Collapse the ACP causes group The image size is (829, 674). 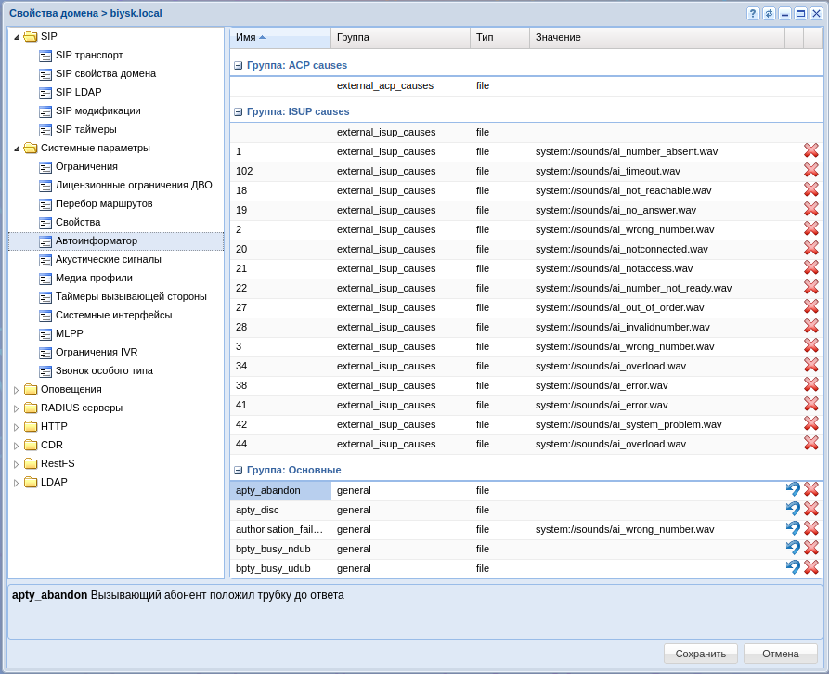[x=239, y=66]
